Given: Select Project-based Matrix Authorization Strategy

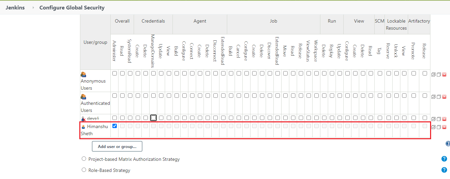Looking at the screenshot, I should tap(84, 159).
